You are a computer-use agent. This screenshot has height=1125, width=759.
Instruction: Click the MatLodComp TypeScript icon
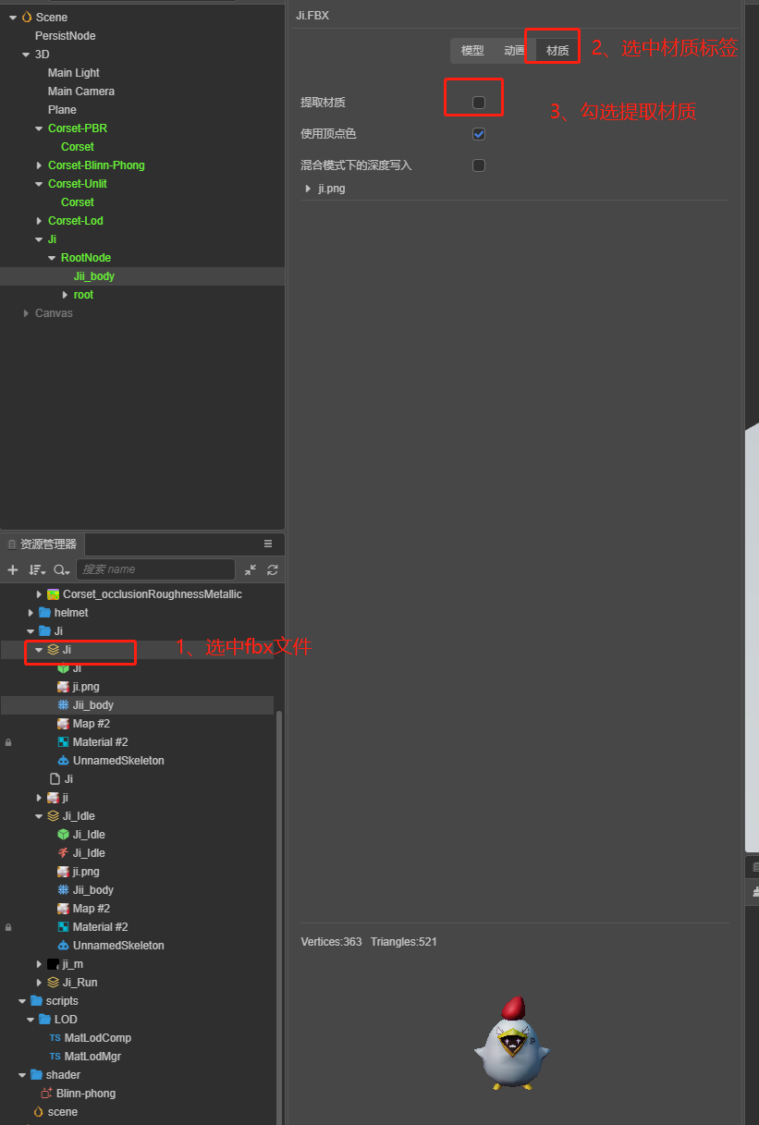pos(55,1037)
